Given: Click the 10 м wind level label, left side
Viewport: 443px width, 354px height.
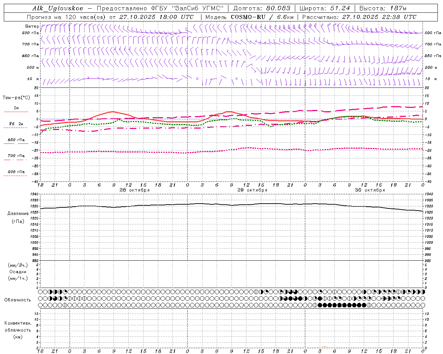Looking at the screenshot, I should [x=33, y=79].
